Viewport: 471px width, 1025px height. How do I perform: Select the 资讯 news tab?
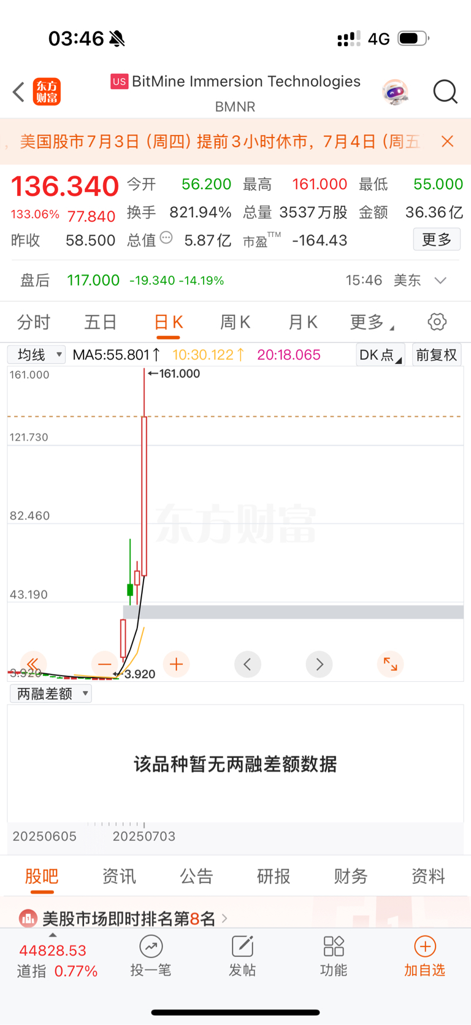(x=119, y=876)
